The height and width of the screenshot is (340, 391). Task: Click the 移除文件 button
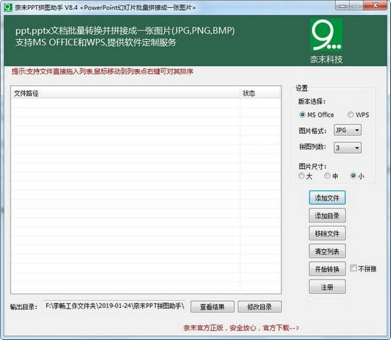(327, 233)
